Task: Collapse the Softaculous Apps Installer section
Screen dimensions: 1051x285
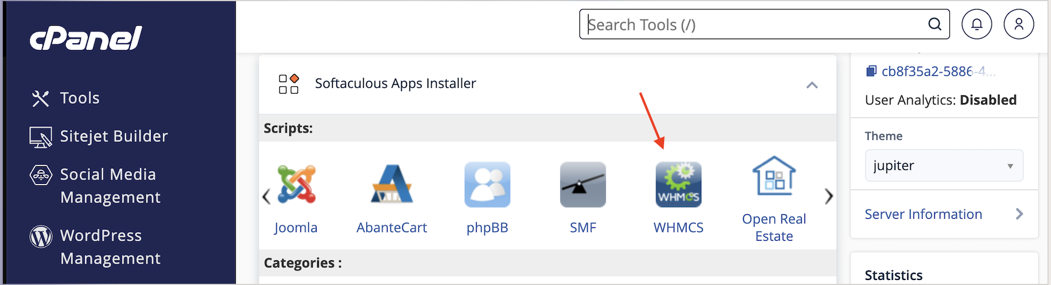Action: coord(812,85)
